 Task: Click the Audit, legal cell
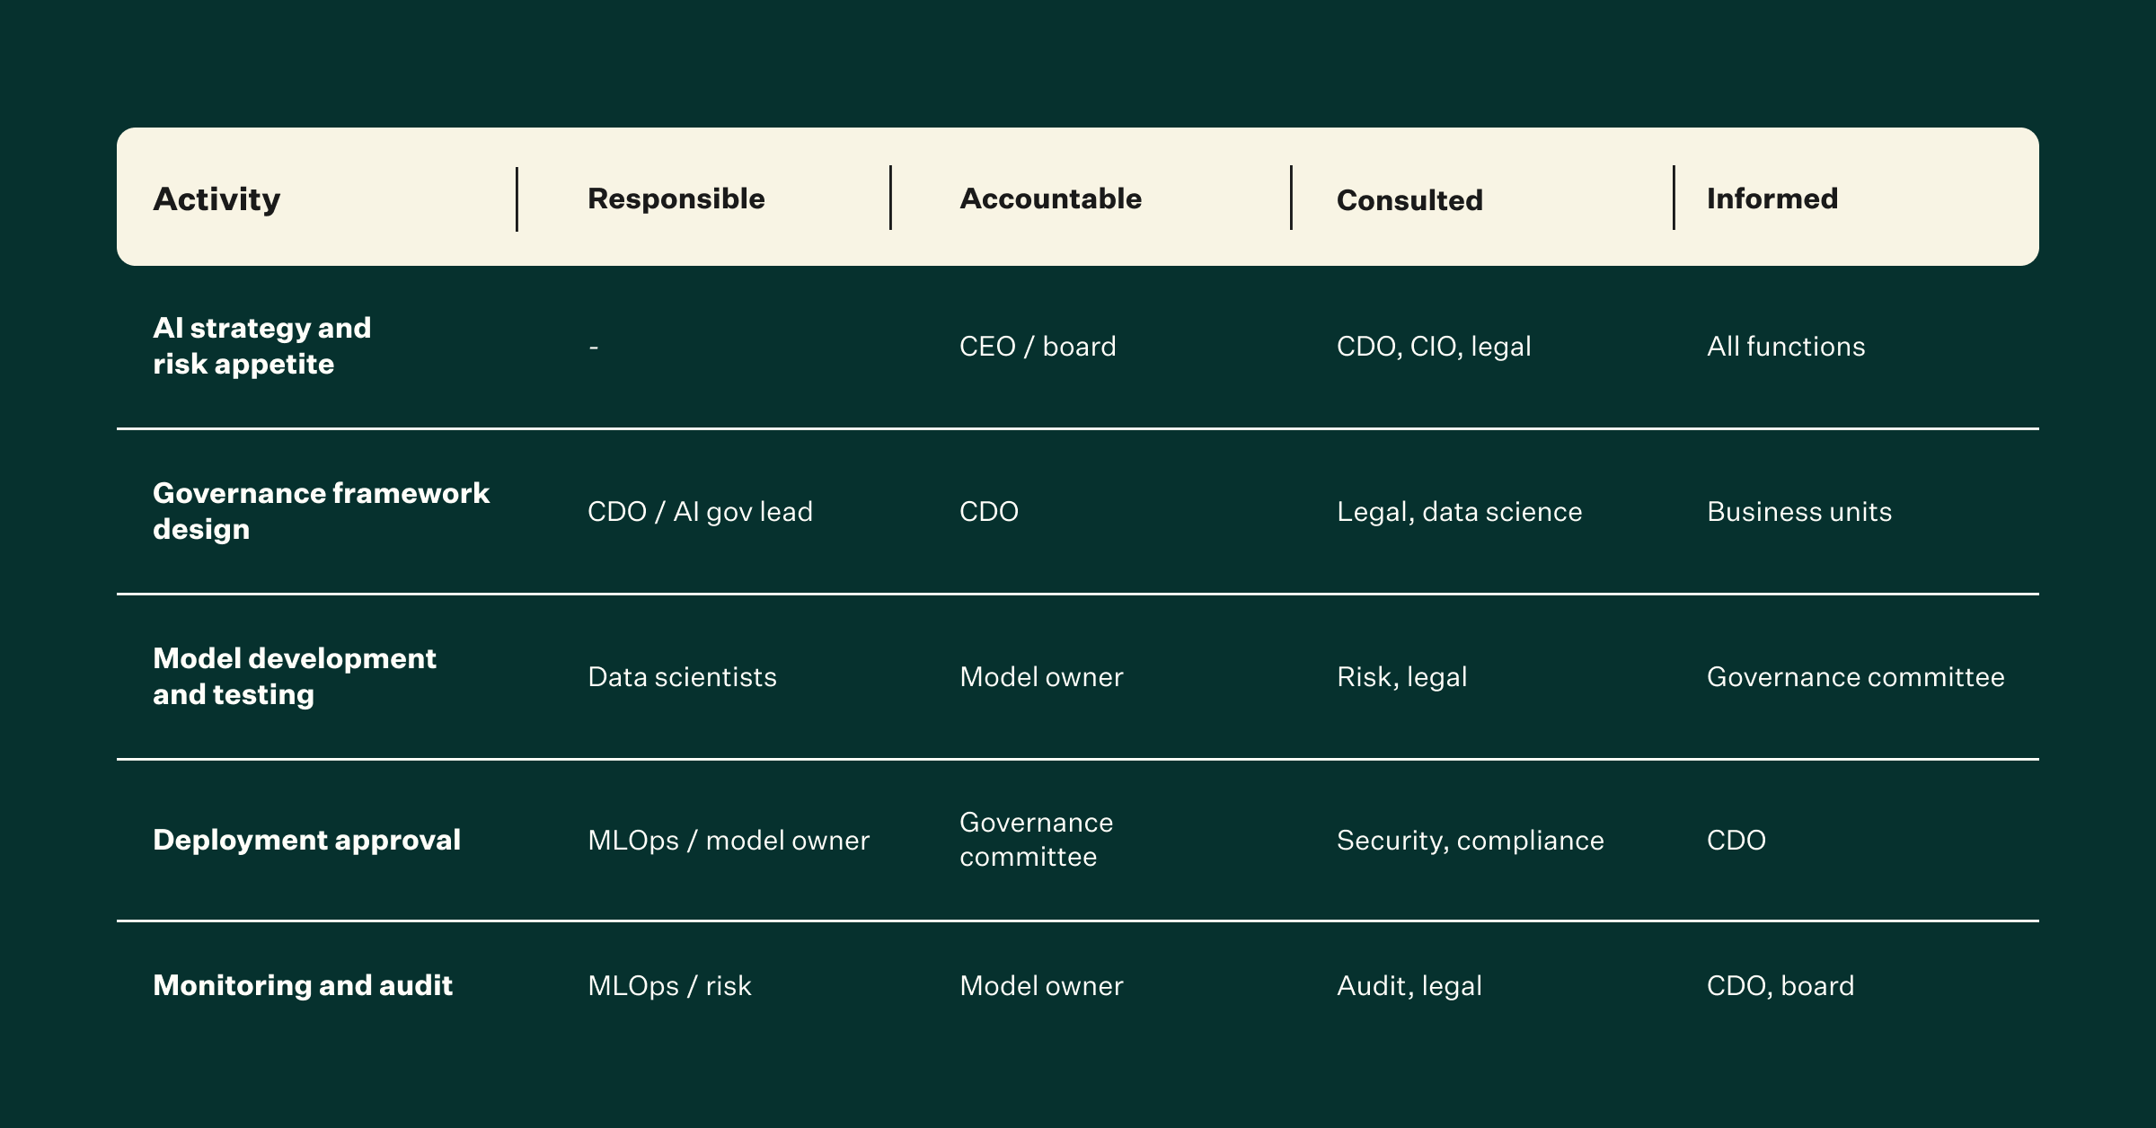[1409, 986]
